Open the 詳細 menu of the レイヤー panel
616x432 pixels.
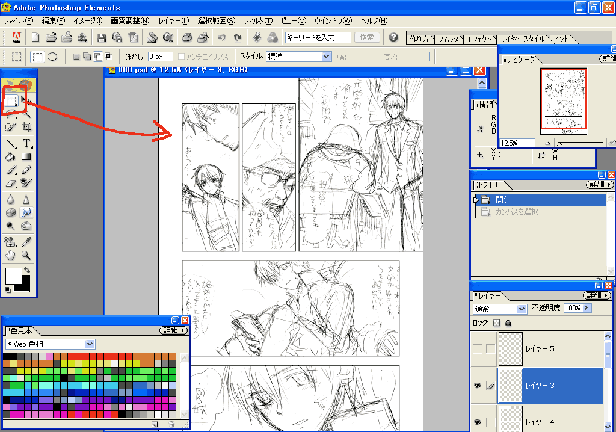[x=597, y=295]
